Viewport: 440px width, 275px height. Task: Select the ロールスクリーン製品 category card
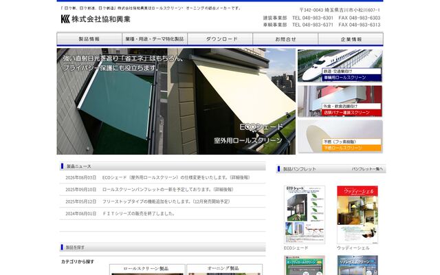click(x=147, y=269)
